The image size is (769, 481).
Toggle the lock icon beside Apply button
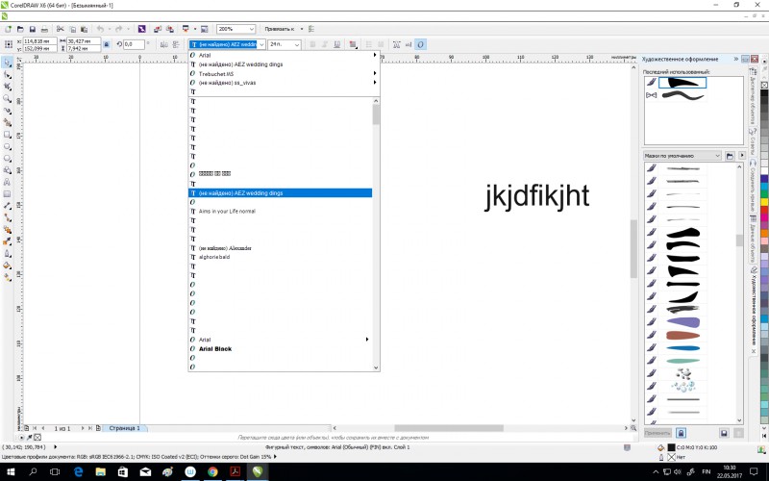point(681,433)
